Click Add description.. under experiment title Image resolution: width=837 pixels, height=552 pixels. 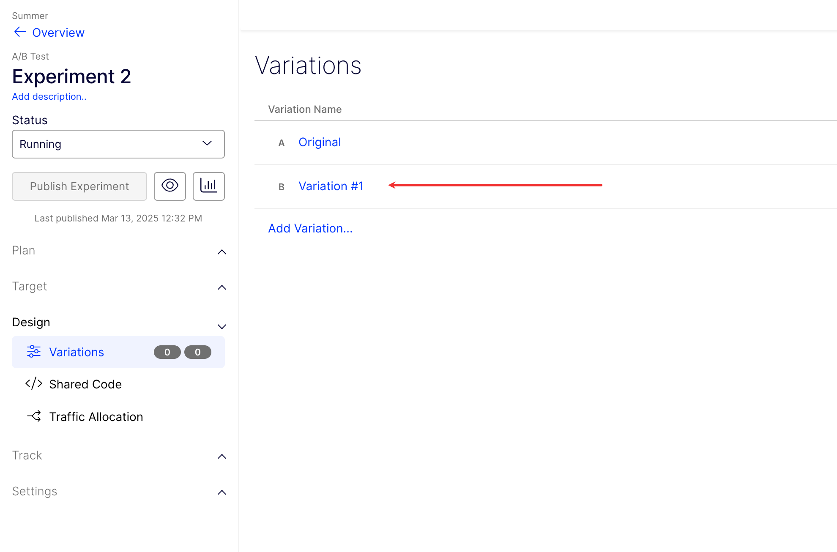[49, 96]
